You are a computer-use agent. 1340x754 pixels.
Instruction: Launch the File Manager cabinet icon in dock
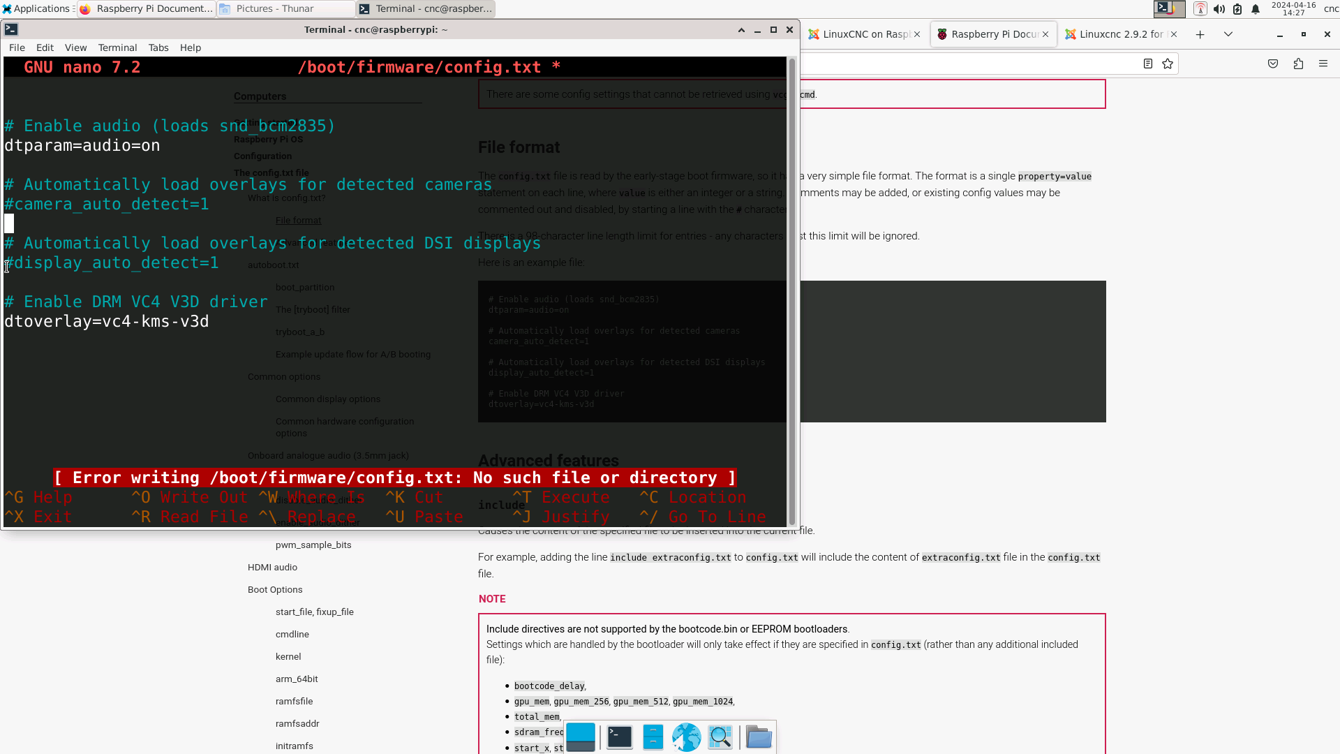point(653,737)
